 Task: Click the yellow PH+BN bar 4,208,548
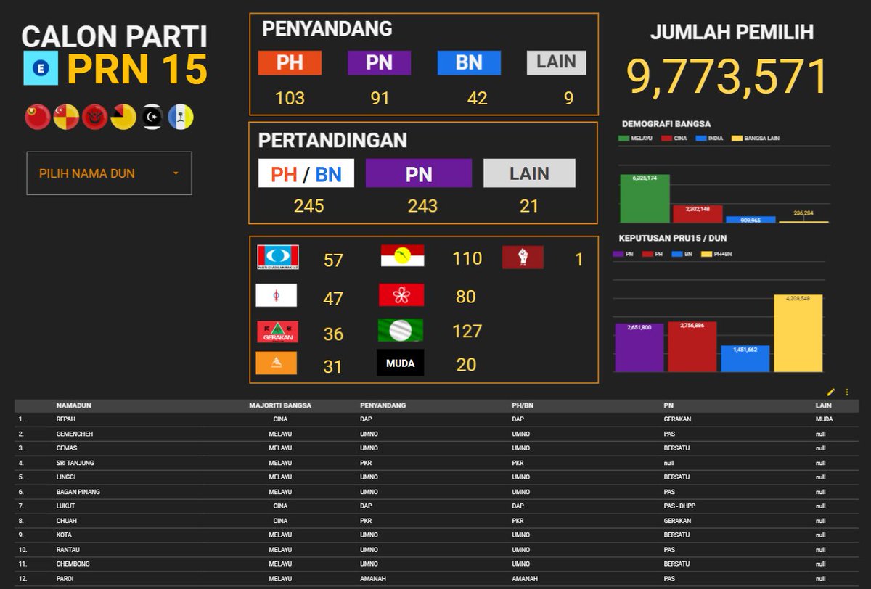798,333
